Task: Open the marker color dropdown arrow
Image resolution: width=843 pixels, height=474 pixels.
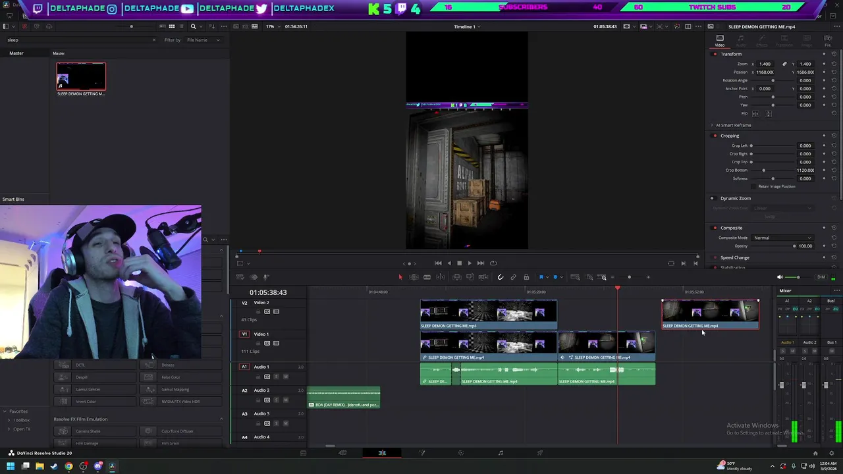Action: (x=561, y=277)
